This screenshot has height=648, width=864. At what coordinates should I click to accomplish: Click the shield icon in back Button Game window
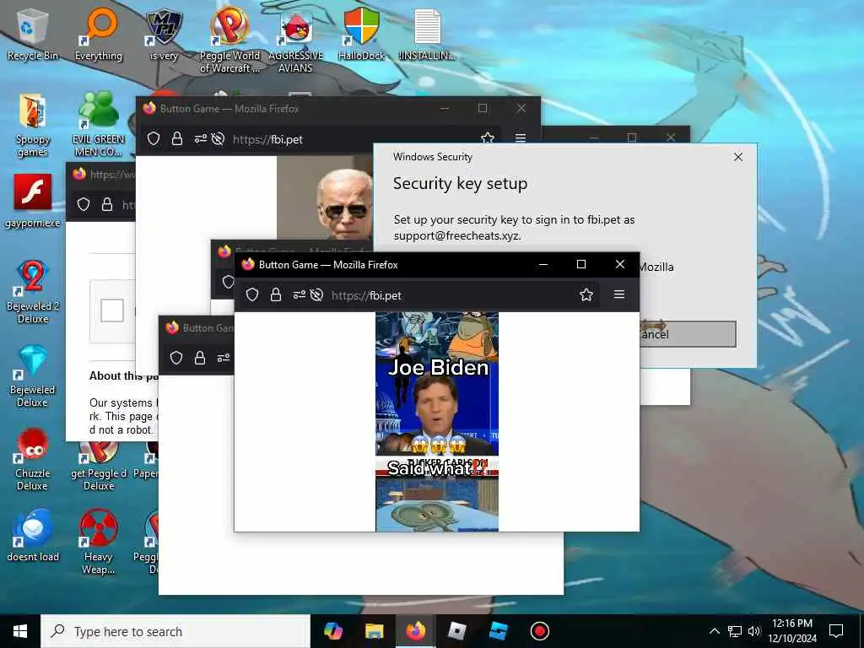click(154, 138)
